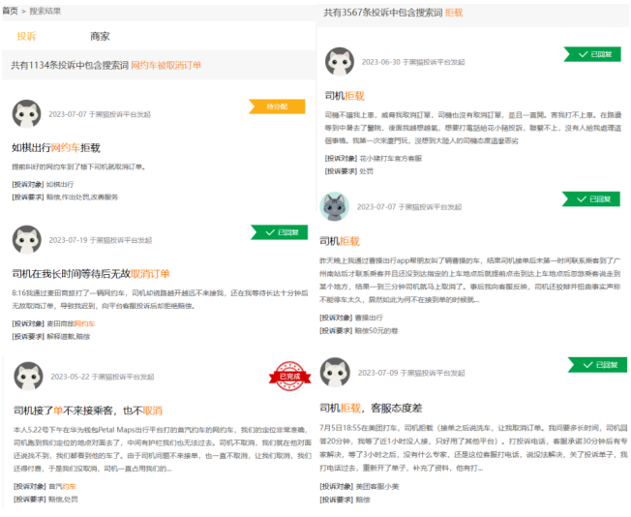631x517 pixels.
Task: Switch to the 商家 tab
Action: click(100, 36)
